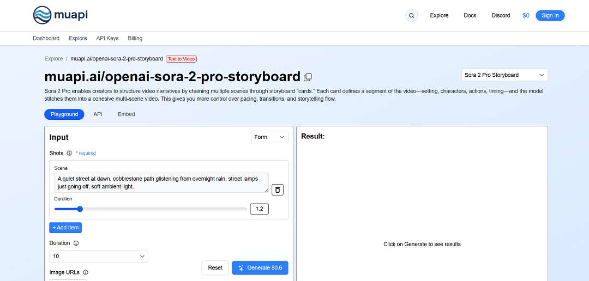Open Billing in the sub navigation
589x281 pixels.
pos(135,38)
